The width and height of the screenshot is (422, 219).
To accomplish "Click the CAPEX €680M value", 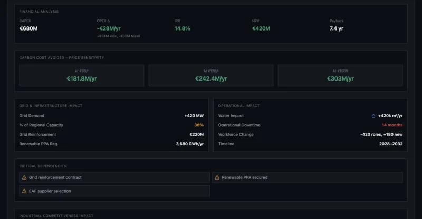I will [x=28, y=28].
